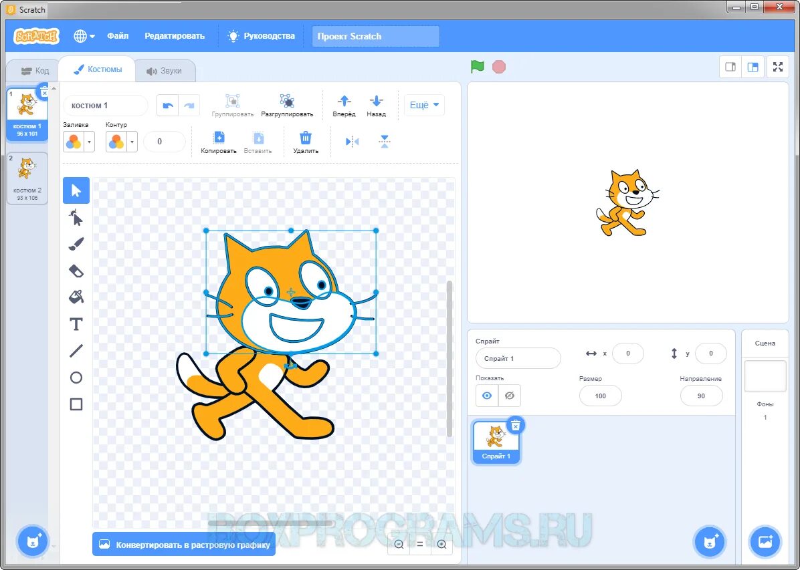
Task: Select the Сцена backdrop thumbnail
Action: [x=765, y=376]
